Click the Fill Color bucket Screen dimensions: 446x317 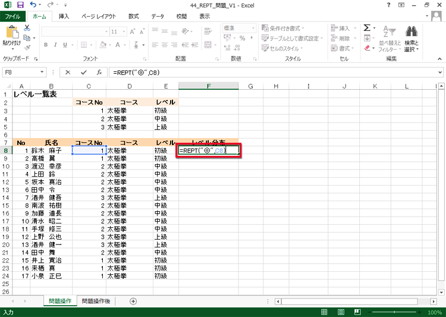[x=103, y=45]
